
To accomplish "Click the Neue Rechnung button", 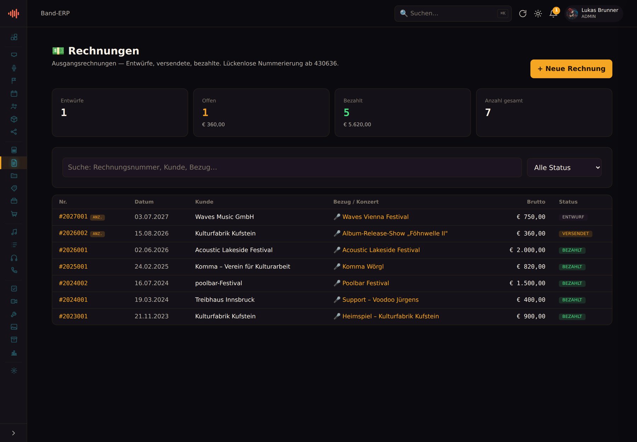I will coord(571,69).
